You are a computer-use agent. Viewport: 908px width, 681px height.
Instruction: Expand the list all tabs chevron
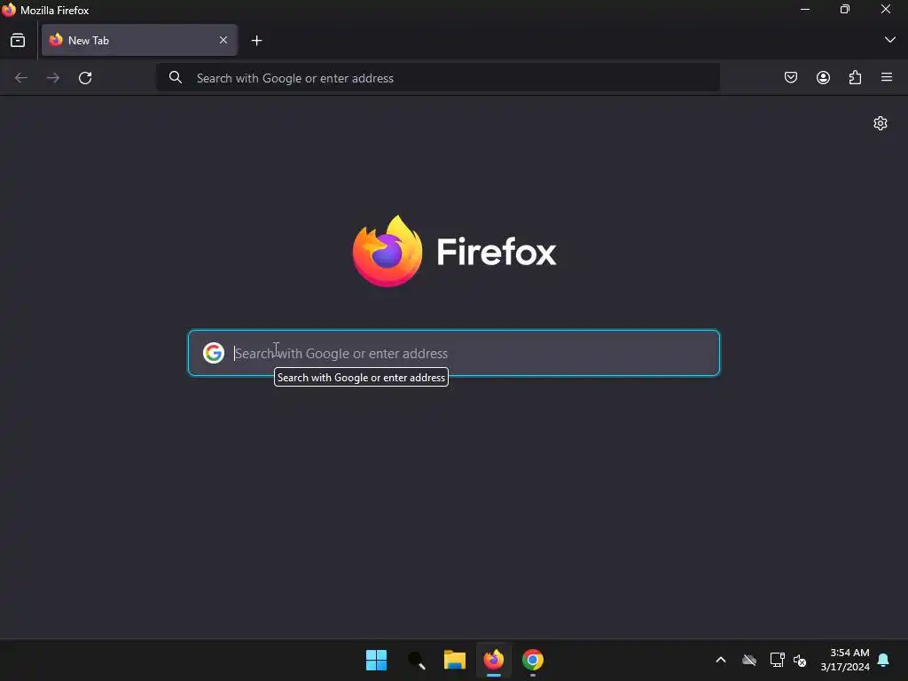(x=890, y=40)
